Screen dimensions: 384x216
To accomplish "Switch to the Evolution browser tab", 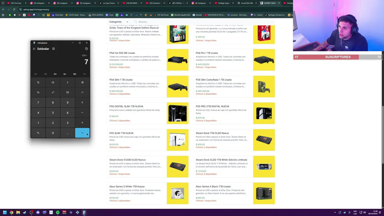I will pyautogui.click(x=155, y=3).
